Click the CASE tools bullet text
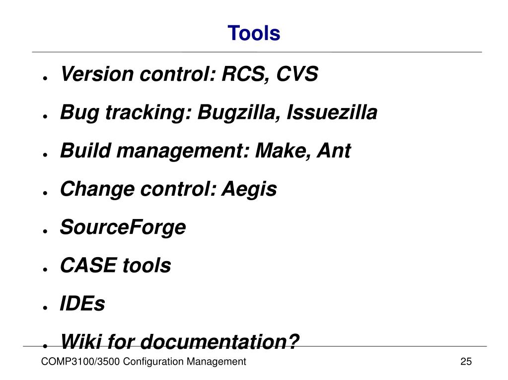The width and height of the screenshot is (508, 380). (115, 265)
